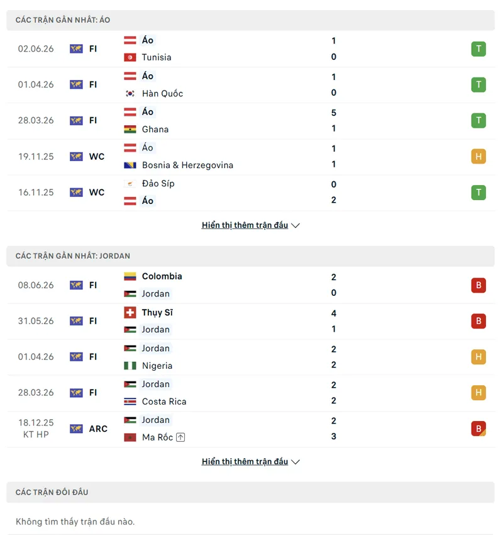This screenshot has width=503, height=535.
Task: Click the Đảo Síp team name
Action: coord(158,184)
